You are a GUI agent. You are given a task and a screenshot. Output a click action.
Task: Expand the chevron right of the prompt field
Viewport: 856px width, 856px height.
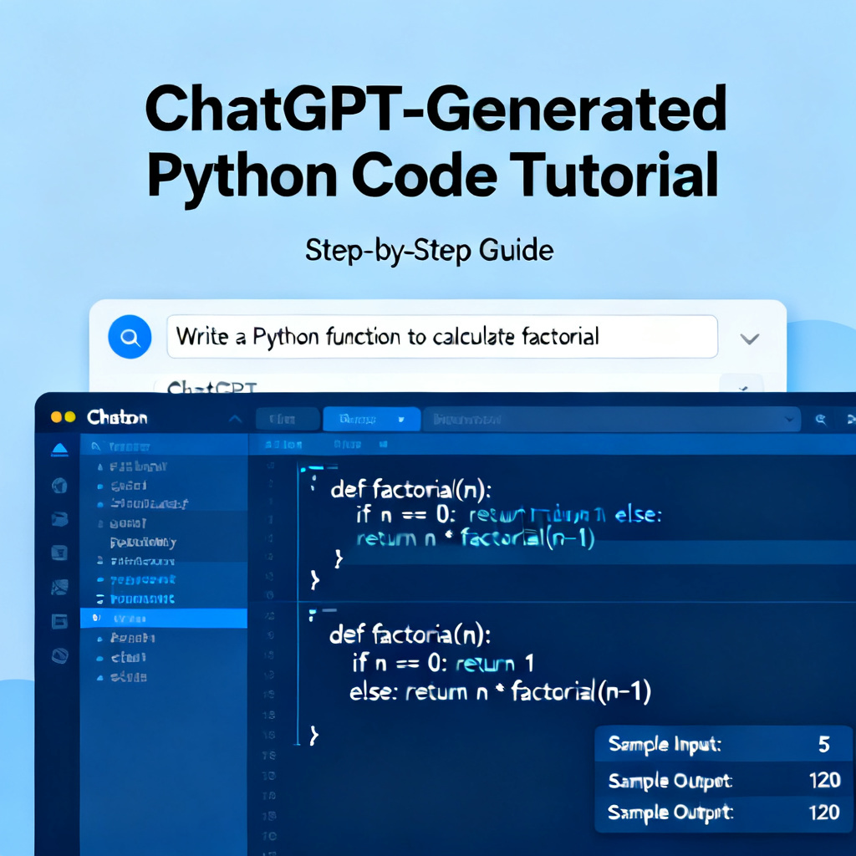(x=749, y=339)
